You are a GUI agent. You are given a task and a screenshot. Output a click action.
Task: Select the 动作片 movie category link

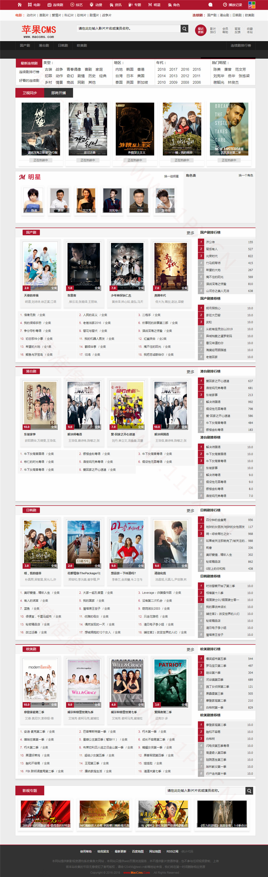[x=31, y=15]
